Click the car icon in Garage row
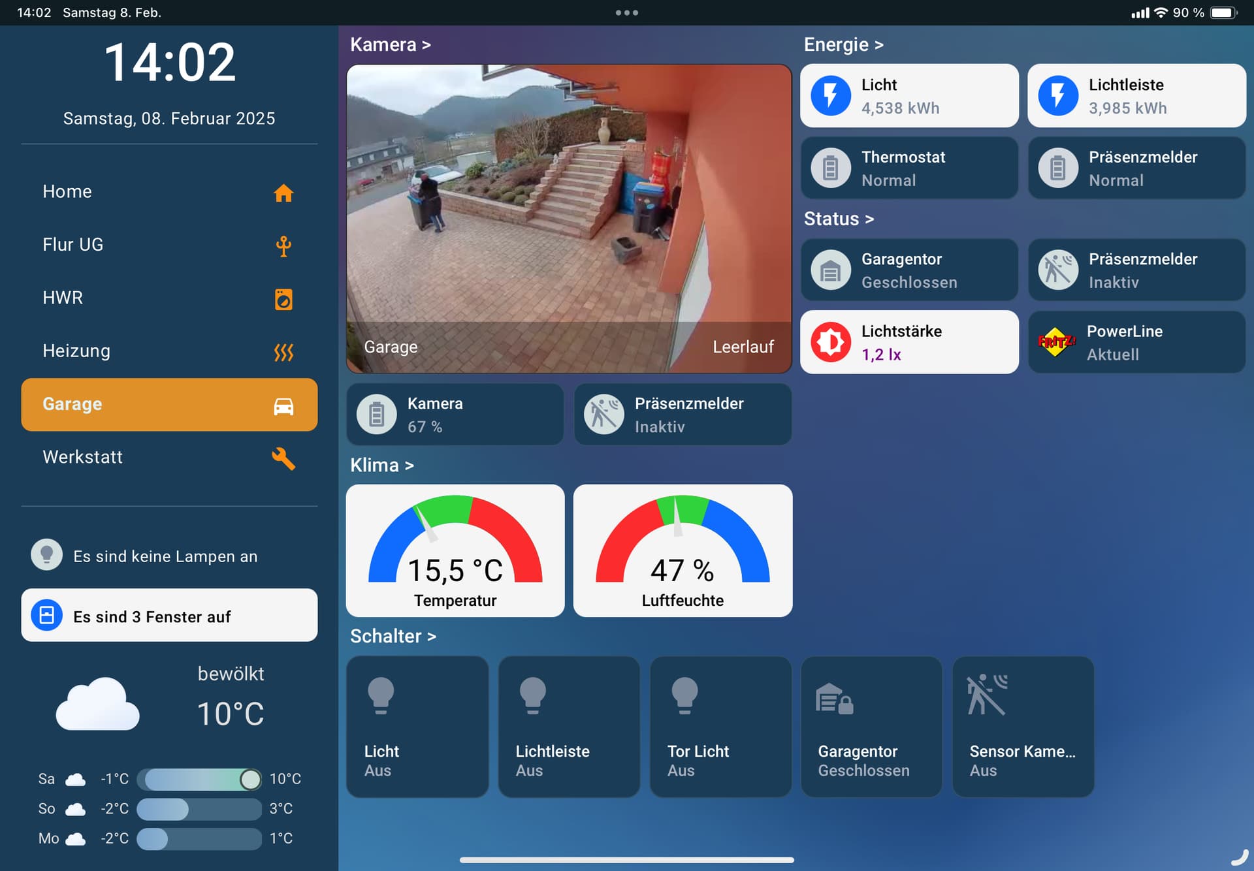Image resolution: width=1254 pixels, height=871 pixels. pos(283,406)
